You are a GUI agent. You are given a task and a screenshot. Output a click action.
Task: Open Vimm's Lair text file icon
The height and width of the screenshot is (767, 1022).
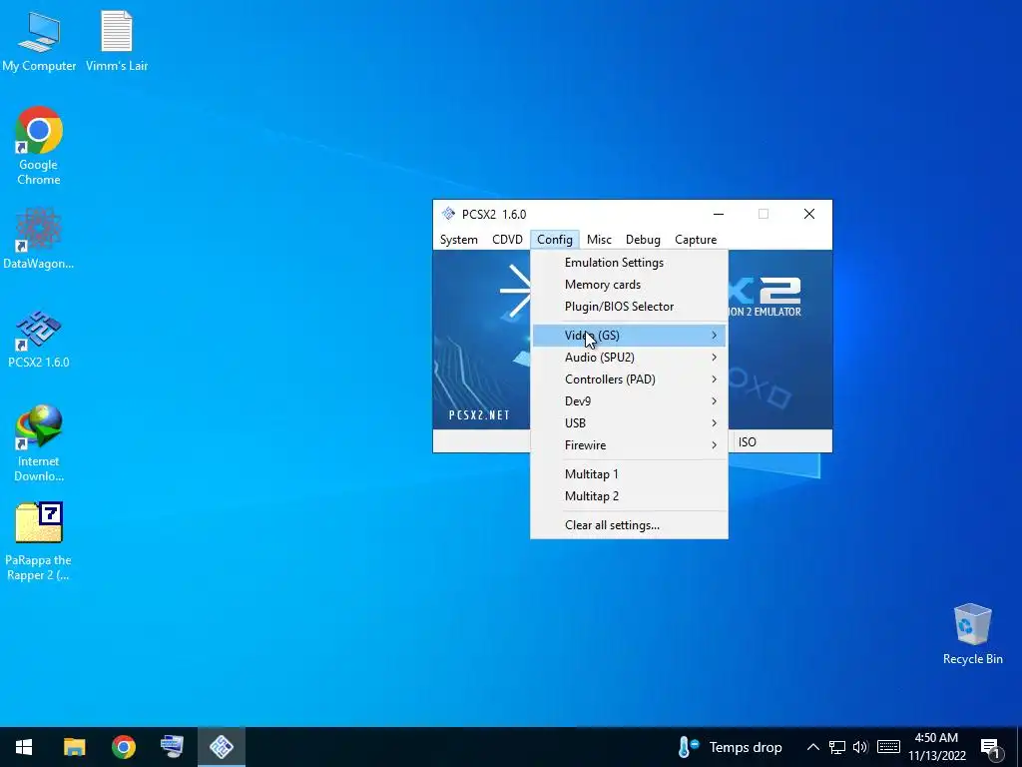pos(117,41)
